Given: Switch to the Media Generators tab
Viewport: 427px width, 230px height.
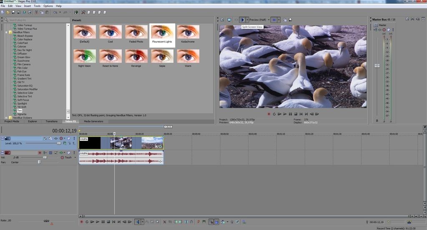Looking at the screenshot, I should 93,121.
